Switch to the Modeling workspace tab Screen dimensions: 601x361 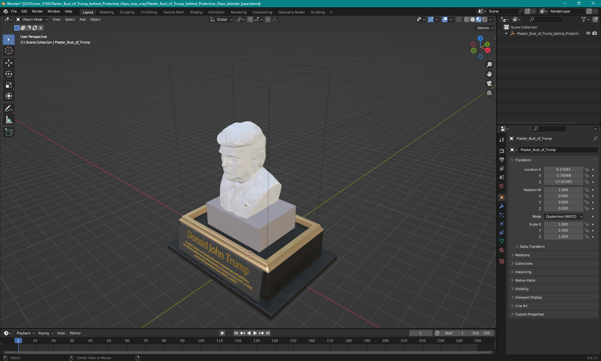coord(106,12)
